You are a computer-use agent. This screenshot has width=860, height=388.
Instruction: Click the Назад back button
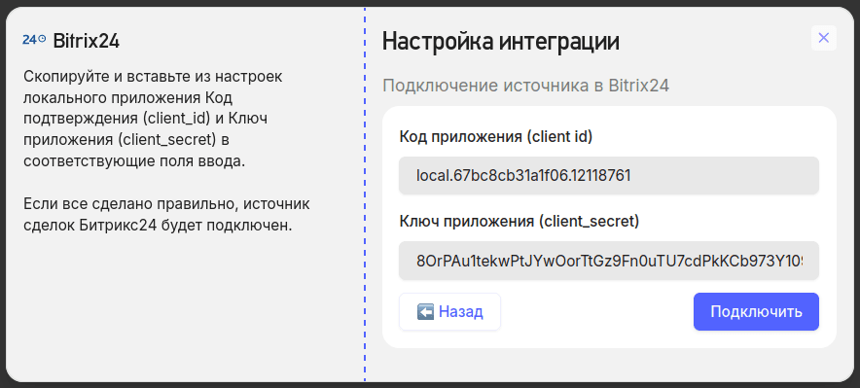click(449, 312)
